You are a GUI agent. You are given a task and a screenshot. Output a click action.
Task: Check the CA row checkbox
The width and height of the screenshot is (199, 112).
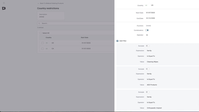click(43, 49)
